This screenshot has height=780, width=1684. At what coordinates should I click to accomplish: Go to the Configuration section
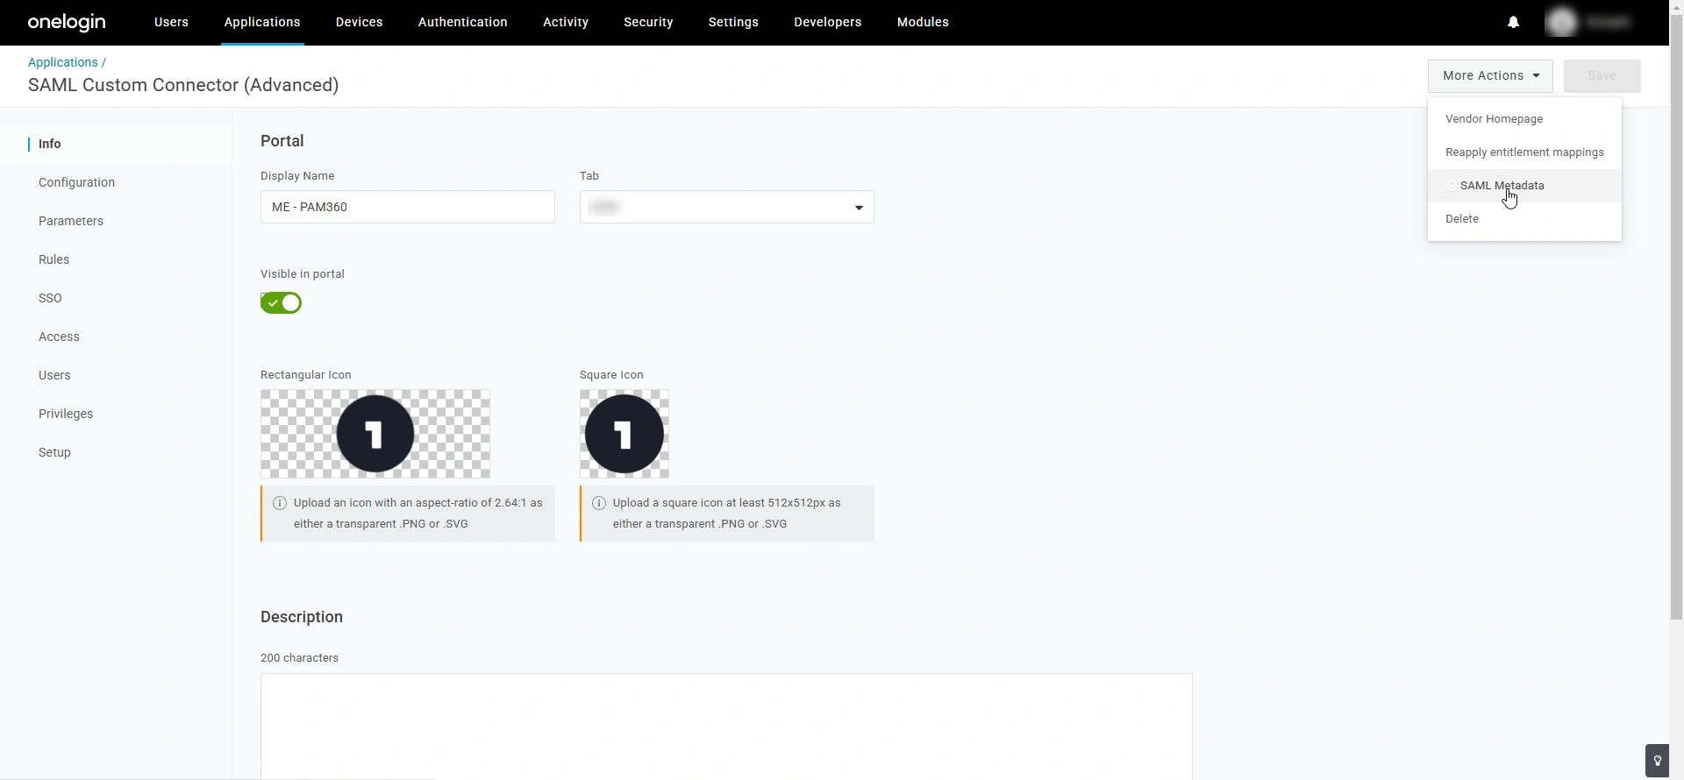[x=77, y=182]
